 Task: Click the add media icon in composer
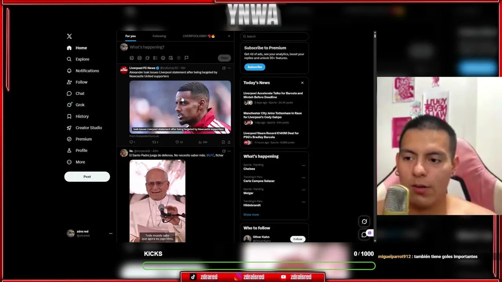(132, 58)
